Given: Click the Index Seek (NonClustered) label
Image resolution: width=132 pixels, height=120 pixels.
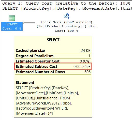Looking at the screenshot, I should (x=66, y=22).
